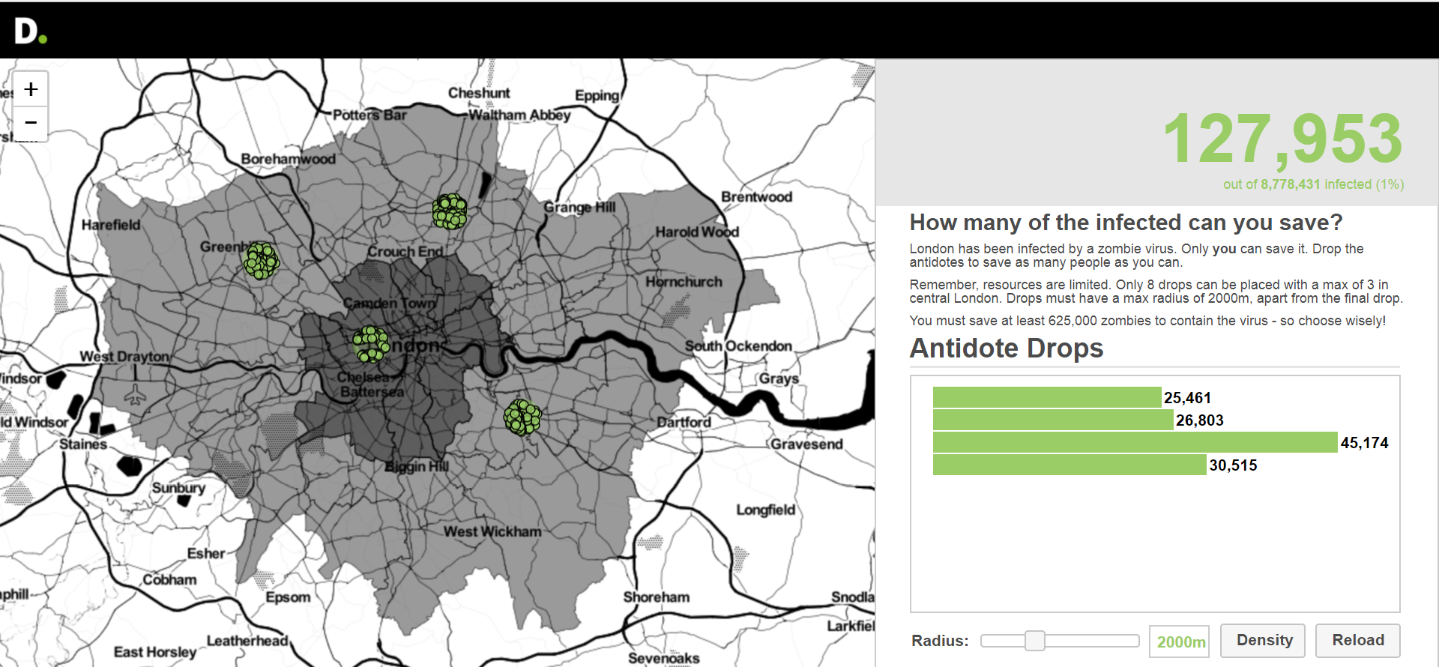Click East Horsley label on map

[155, 652]
